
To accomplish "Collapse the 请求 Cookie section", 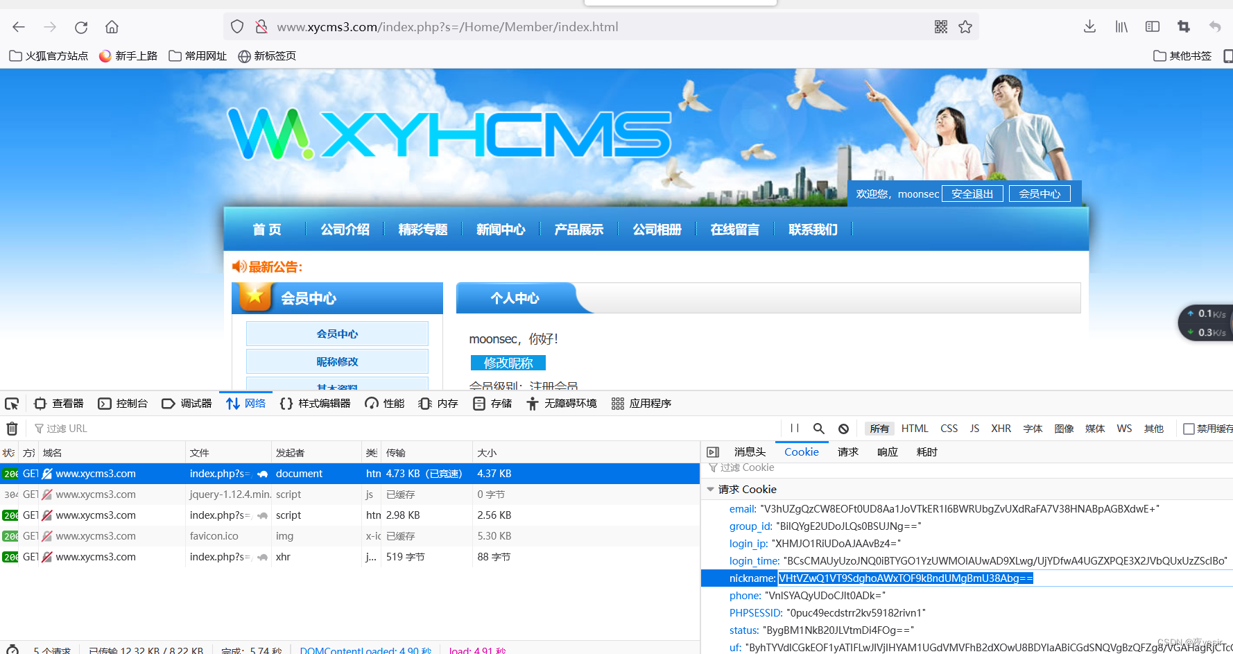I will (x=710, y=489).
